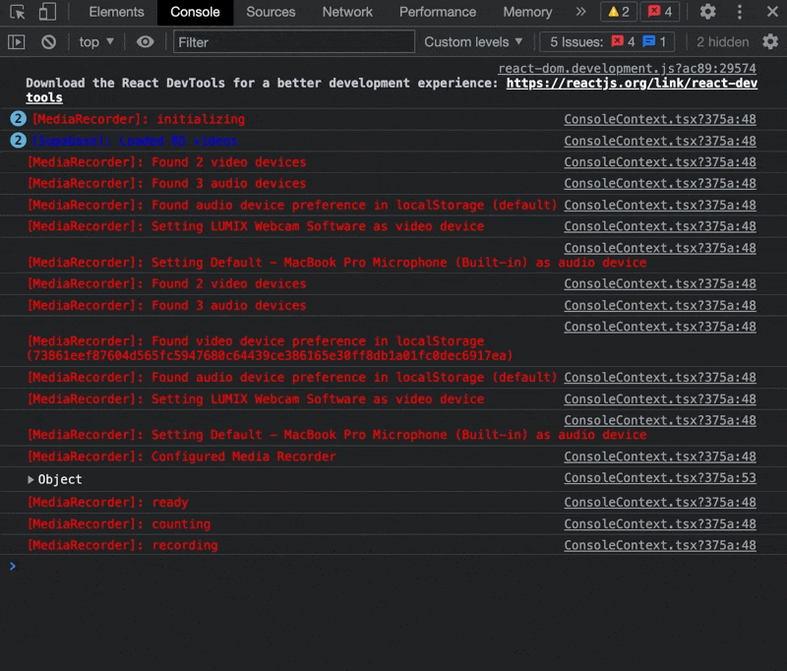The height and width of the screenshot is (671, 787).
Task: Open the 5 Issues panel button
Action: [606, 42]
